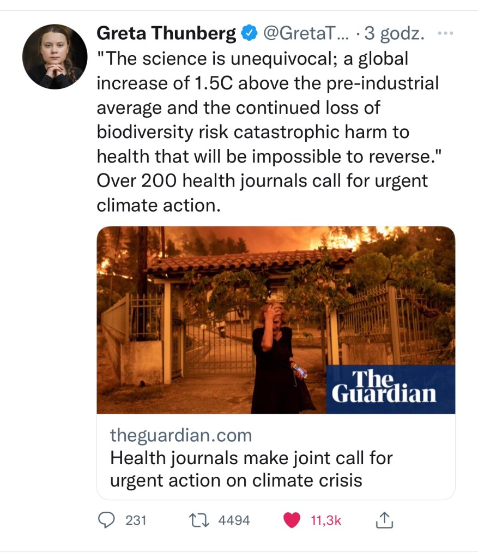Click the Greta Thunberg display name
The height and width of the screenshot is (558, 478).
(166, 34)
